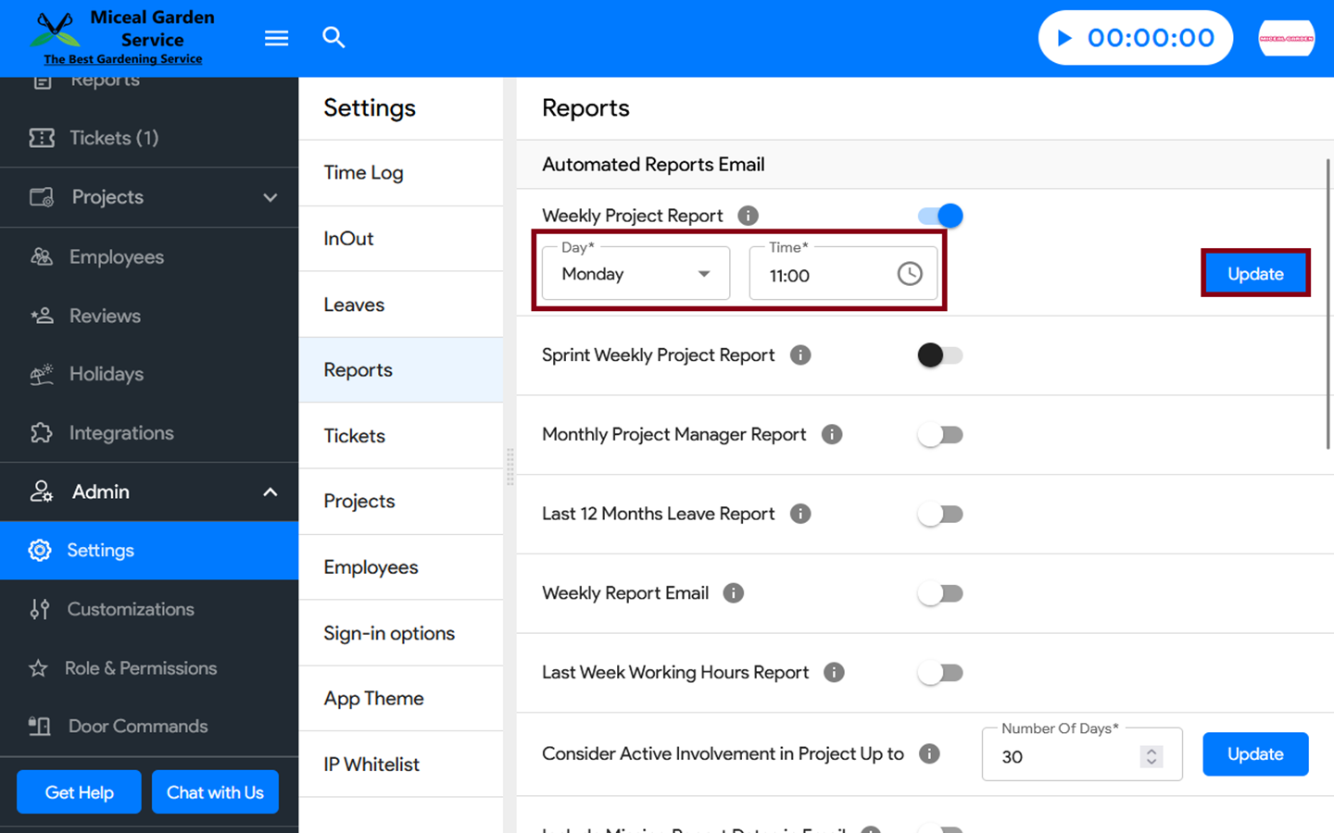Viewport: 1334px width, 833px height.
Task: Disable the Weekly Project Report toggle
Action: pos(940,216)
